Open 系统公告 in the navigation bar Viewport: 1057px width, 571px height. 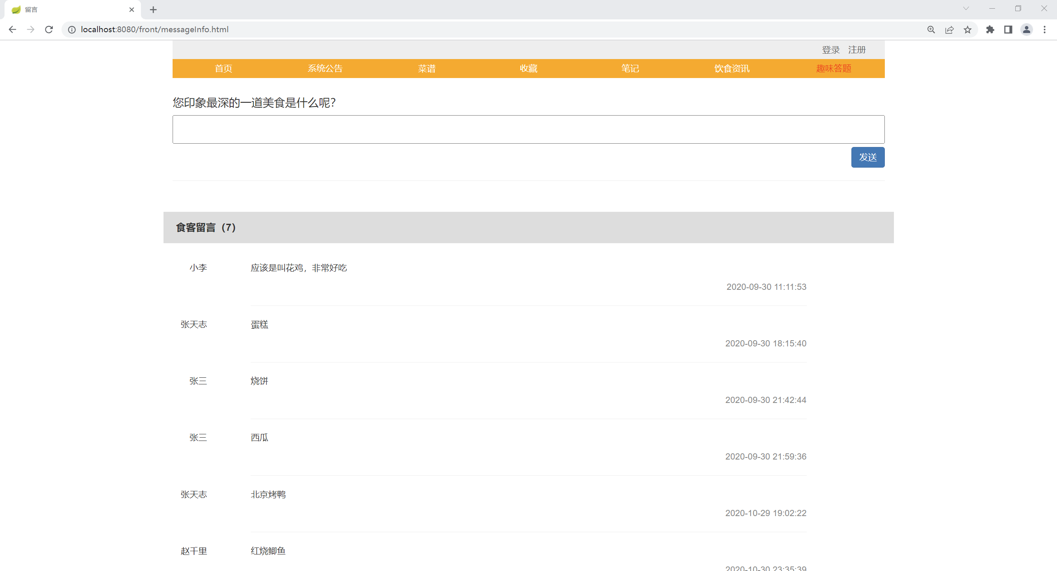pos(325,69)
